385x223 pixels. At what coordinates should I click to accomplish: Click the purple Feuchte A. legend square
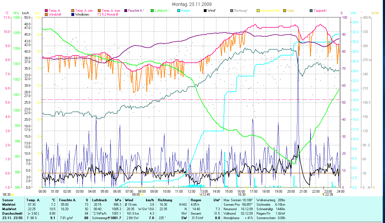tap(126, 11)
